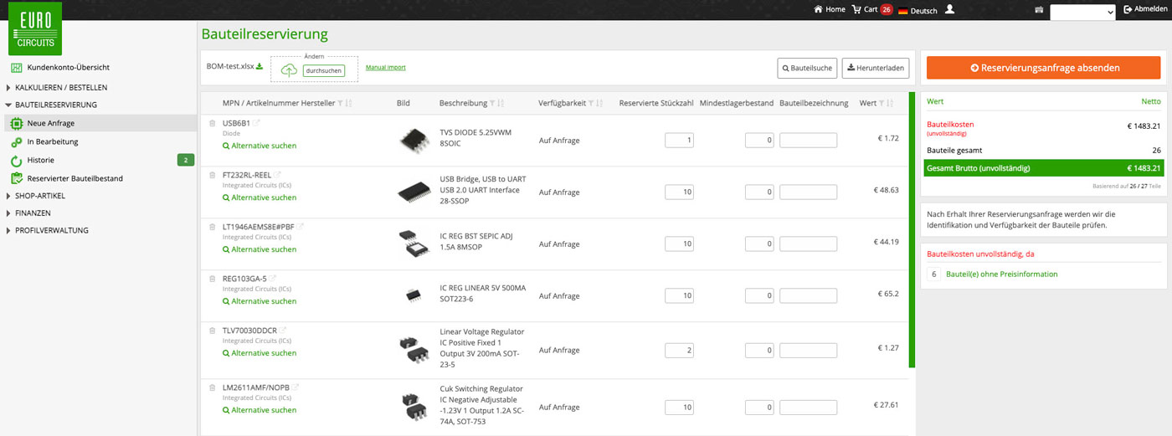Open the dropdown in the top bar

(x=1082, y=12)
